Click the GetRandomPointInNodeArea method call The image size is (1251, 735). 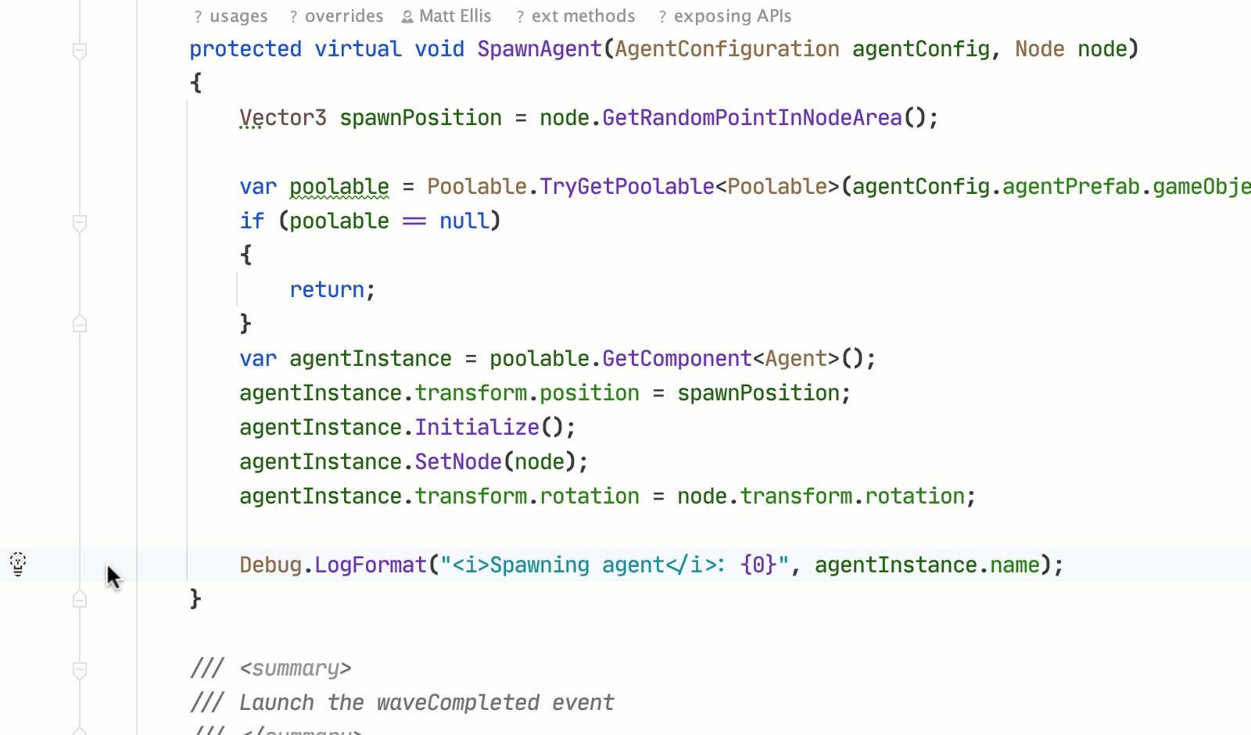[x=751, y=118]
